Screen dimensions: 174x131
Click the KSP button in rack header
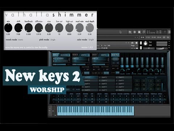pyautogui.click(x=164, y=37)
